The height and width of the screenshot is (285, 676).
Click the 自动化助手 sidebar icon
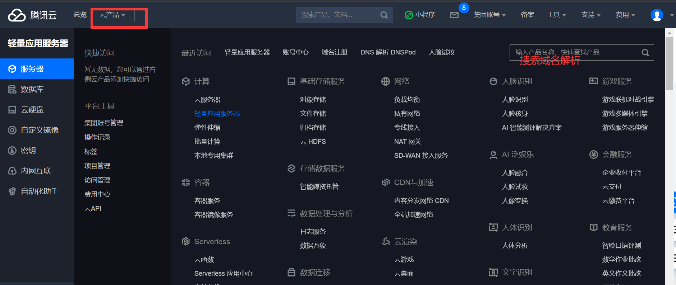(12, 191)
